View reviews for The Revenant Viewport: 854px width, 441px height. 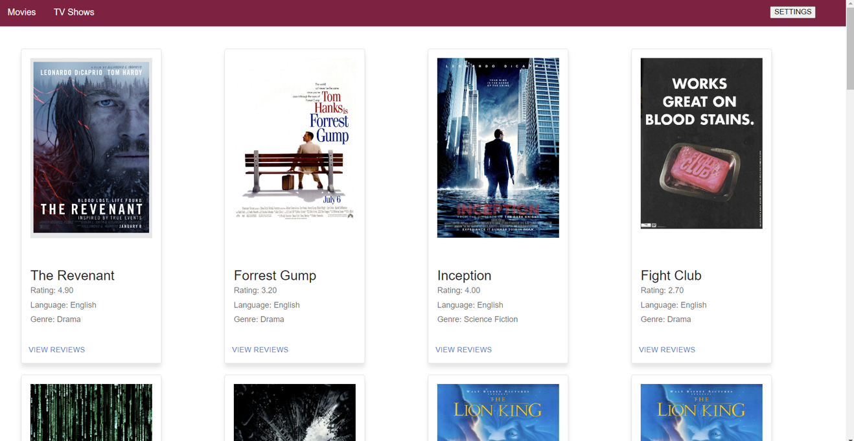pyautogui.click(x=57, y=350)
